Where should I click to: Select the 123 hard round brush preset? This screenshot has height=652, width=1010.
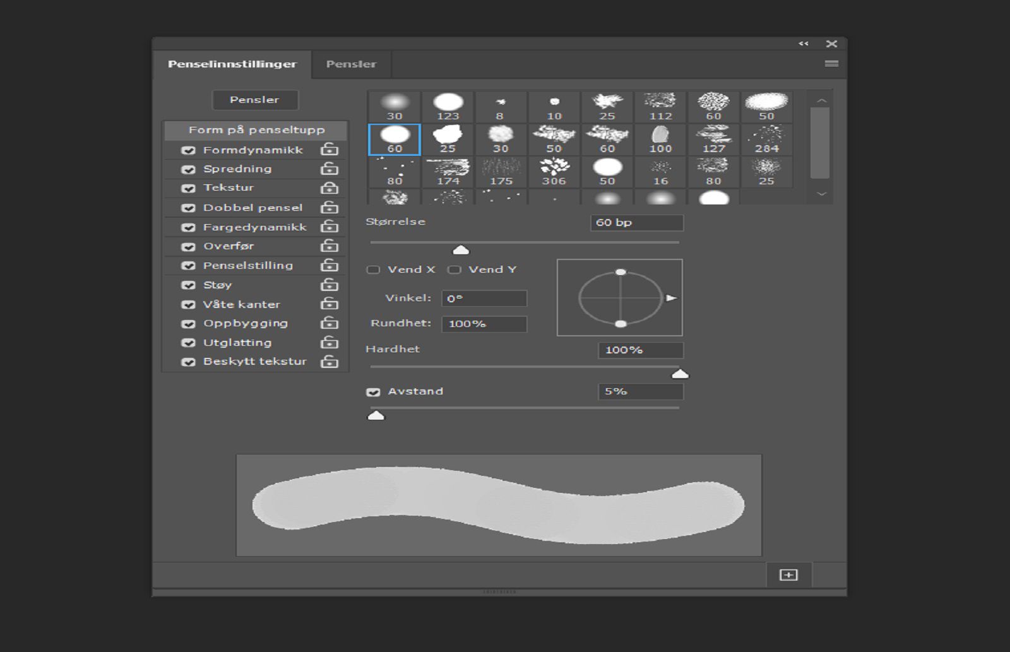click(x=448, y=106)
